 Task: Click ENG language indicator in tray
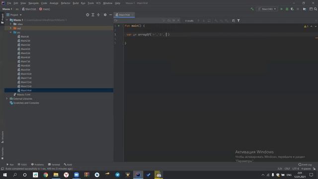point(289,175)
